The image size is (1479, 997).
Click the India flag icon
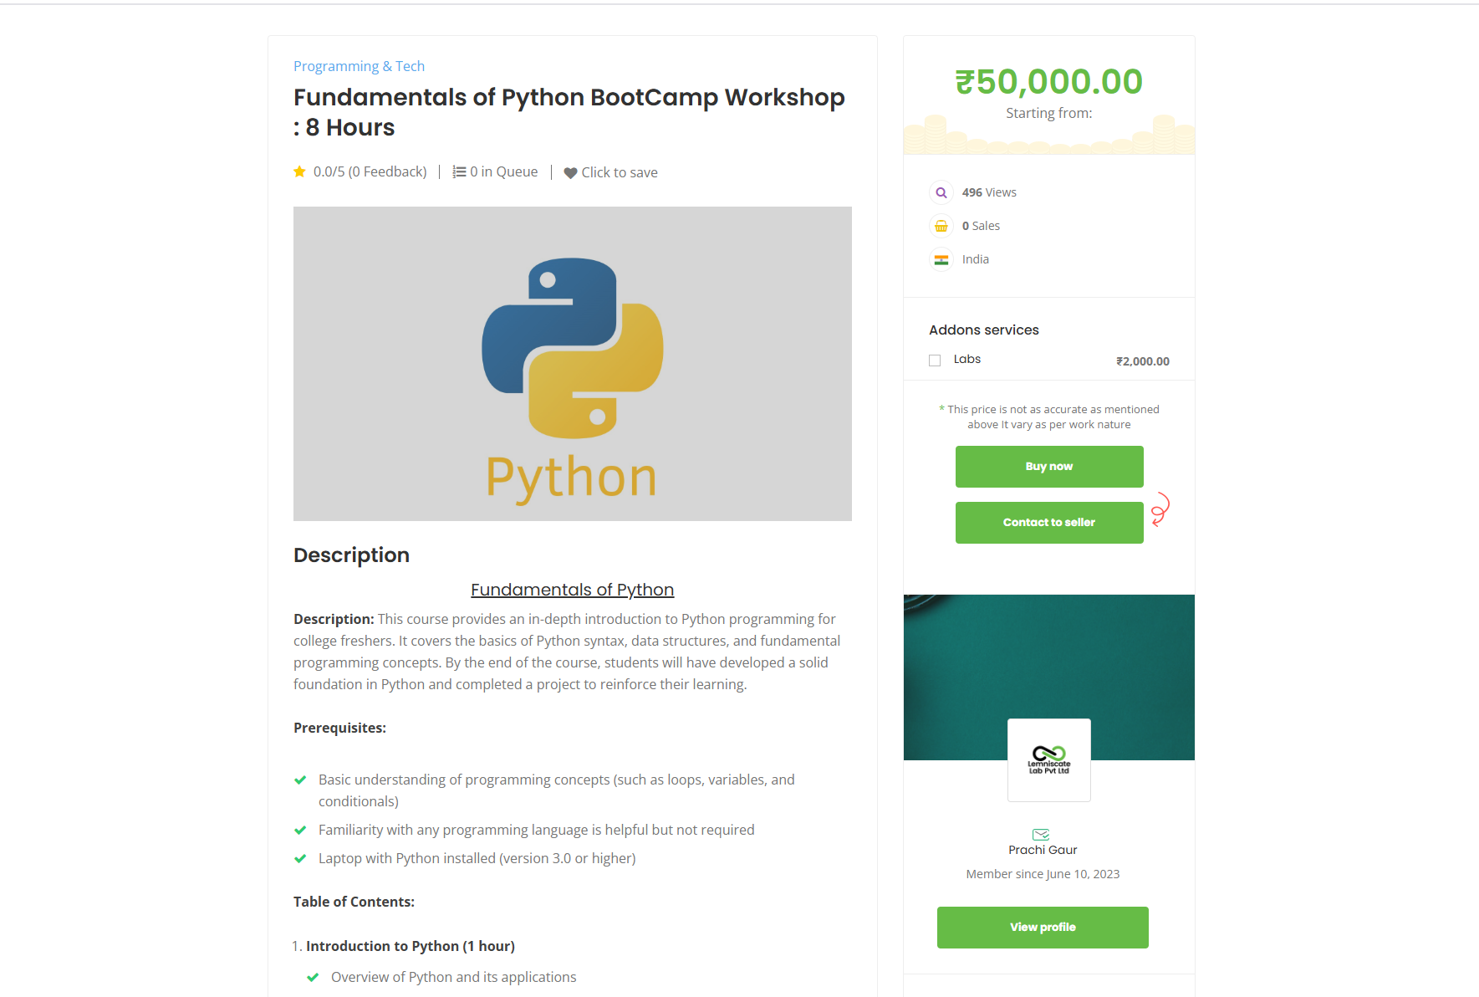click(x=941, y=259)
